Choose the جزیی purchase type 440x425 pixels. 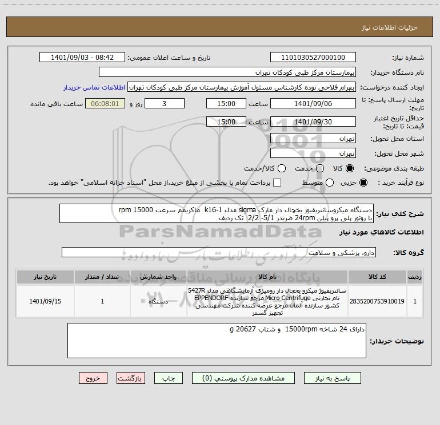point(363,183)
